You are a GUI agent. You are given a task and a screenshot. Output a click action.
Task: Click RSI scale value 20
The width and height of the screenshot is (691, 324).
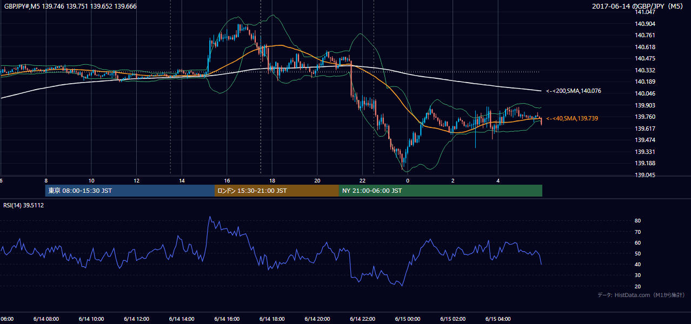(x=638, y=286)
